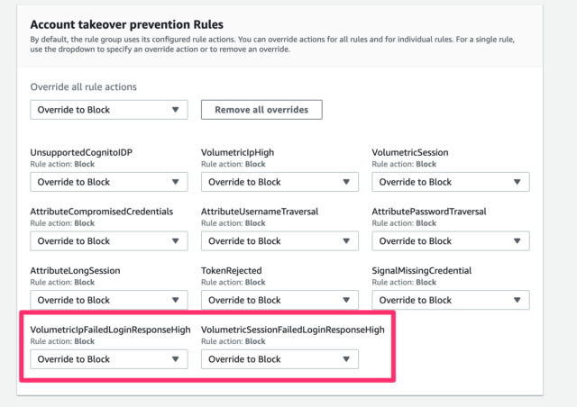Open the AttributeCompromisedCredentials override dropdown

click(109, 240)
